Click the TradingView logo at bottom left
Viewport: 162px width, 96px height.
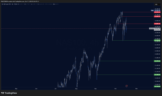point(9,93)
